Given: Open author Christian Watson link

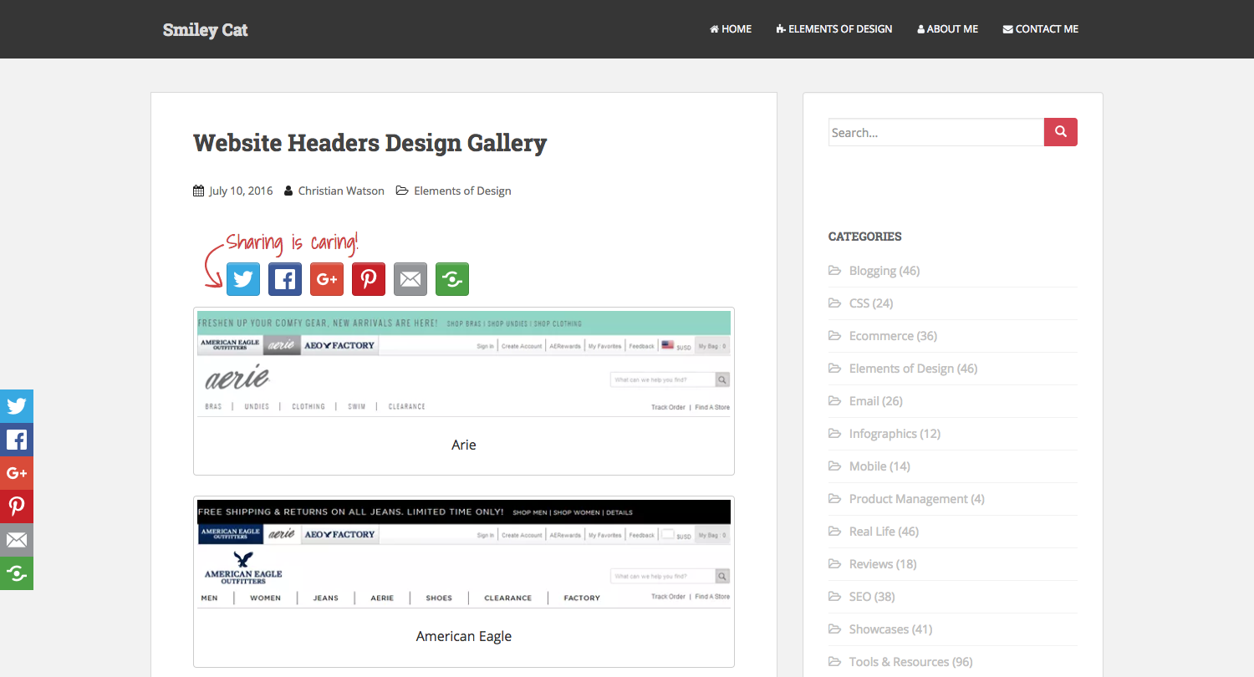Looking at the screenshot, I should (x=341, y=191).
